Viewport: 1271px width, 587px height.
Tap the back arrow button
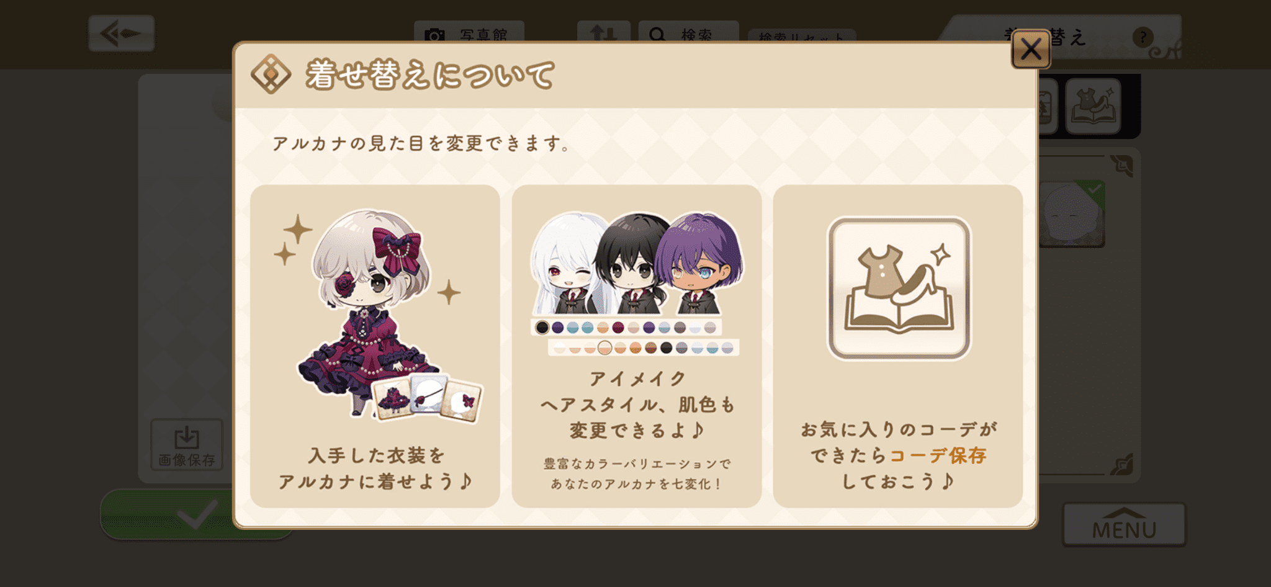[122, 34]
